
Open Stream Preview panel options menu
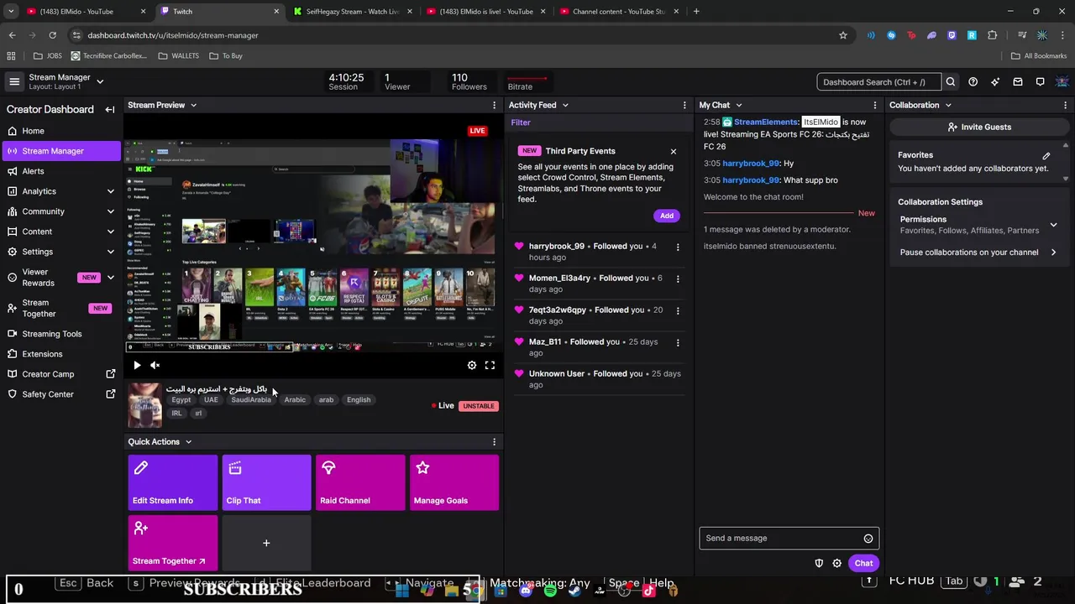[x=494, y=105]
